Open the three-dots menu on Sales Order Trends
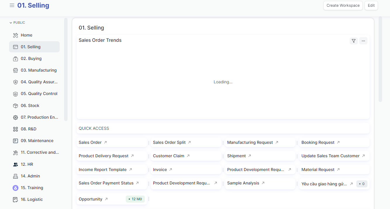 363,41
